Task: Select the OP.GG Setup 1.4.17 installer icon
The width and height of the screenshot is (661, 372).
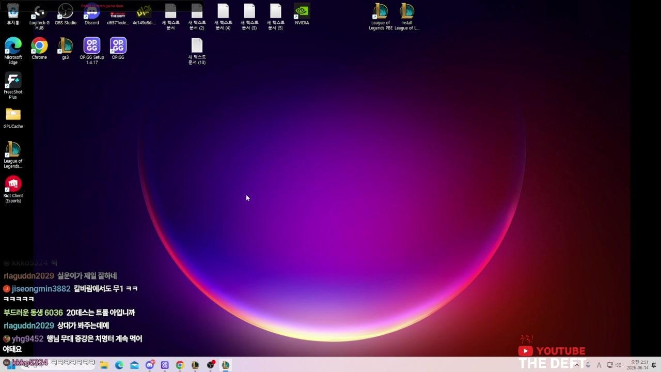Action: (x=92, y=51)
